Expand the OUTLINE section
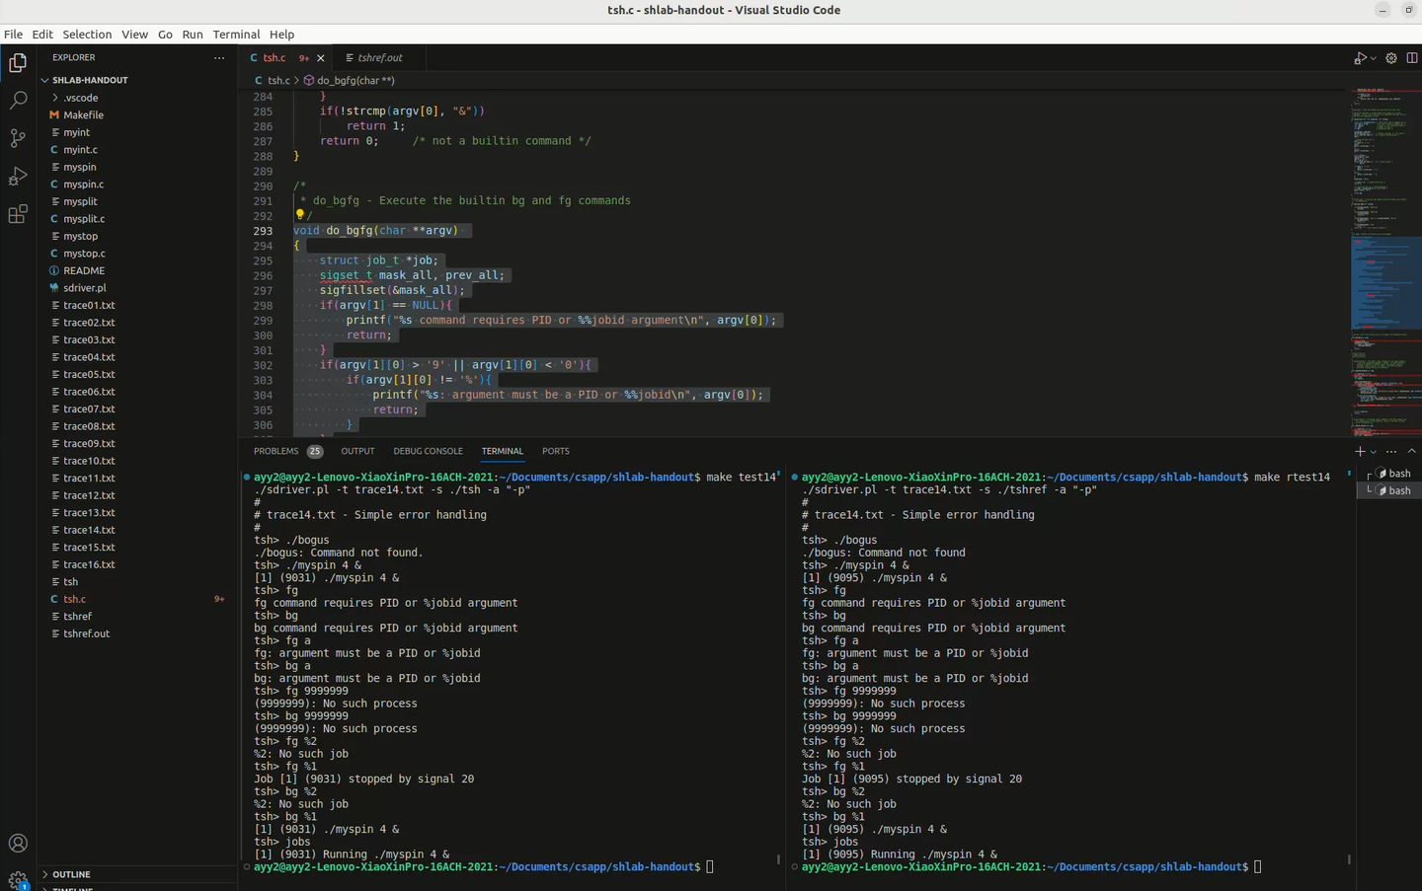 pyautogui.click(x=69, y=874)
